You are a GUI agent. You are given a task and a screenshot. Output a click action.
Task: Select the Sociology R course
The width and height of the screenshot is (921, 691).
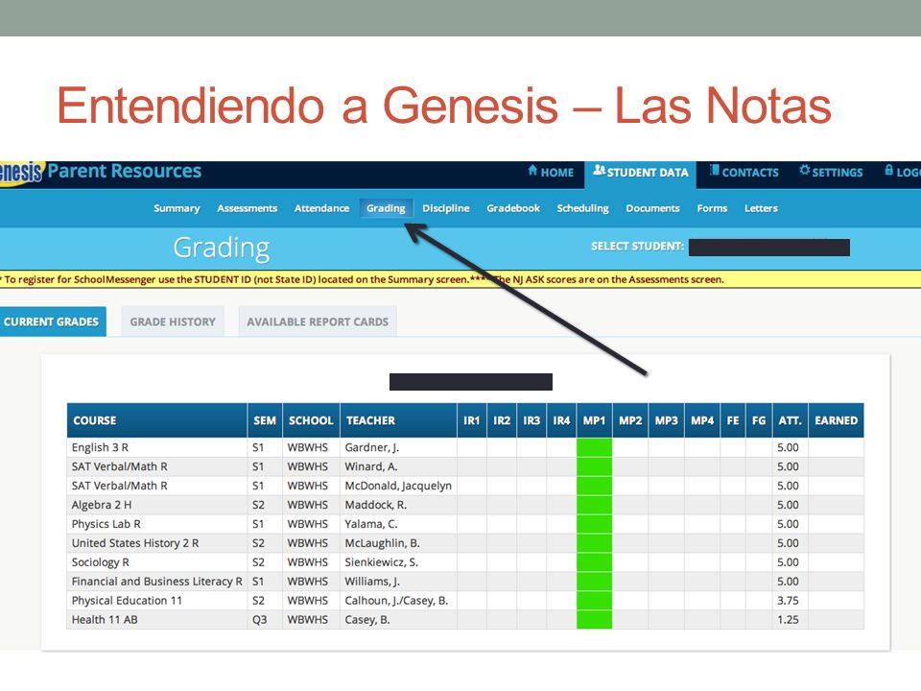(101, 562)
